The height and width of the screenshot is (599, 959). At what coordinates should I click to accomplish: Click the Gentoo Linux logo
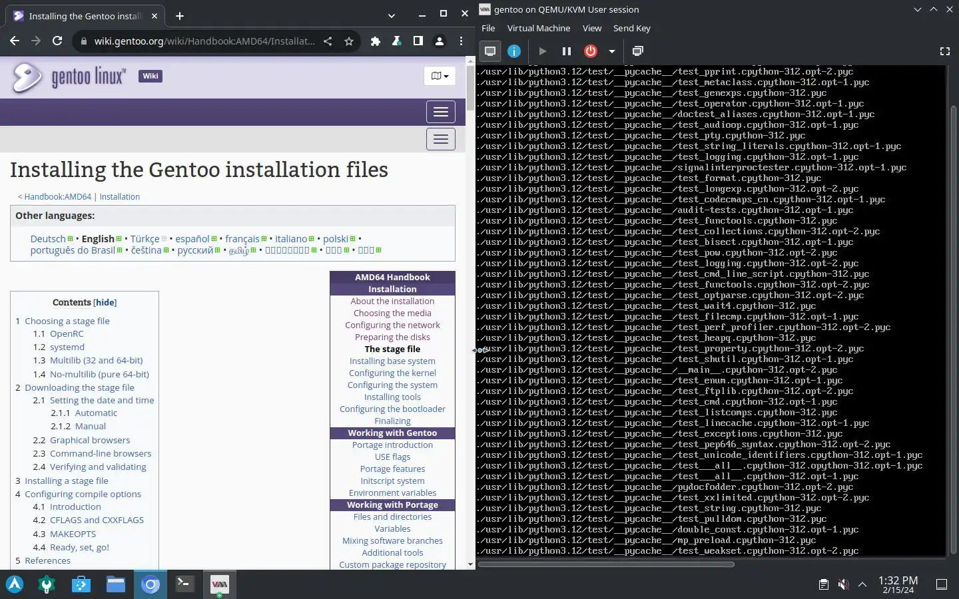click(x=69, y=77)
